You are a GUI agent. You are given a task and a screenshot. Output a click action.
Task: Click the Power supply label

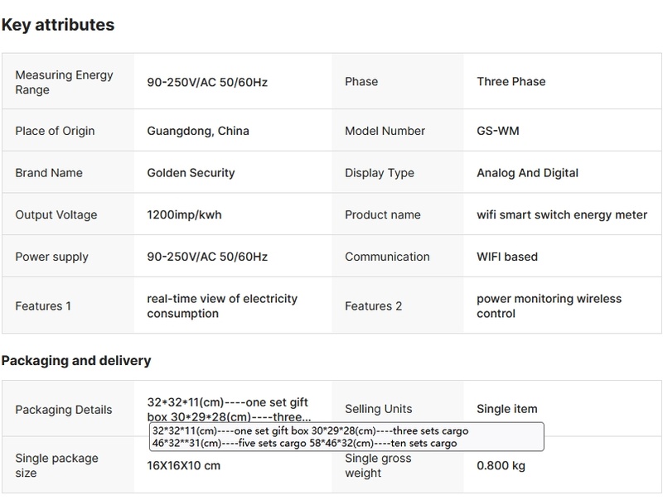[x=51, y=257]
